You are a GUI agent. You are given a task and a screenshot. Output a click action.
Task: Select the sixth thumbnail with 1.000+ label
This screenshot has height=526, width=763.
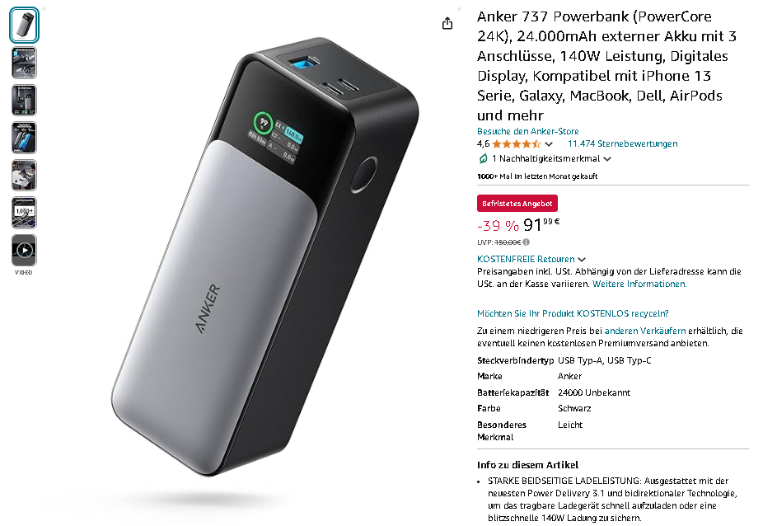[x=24, y=213]
